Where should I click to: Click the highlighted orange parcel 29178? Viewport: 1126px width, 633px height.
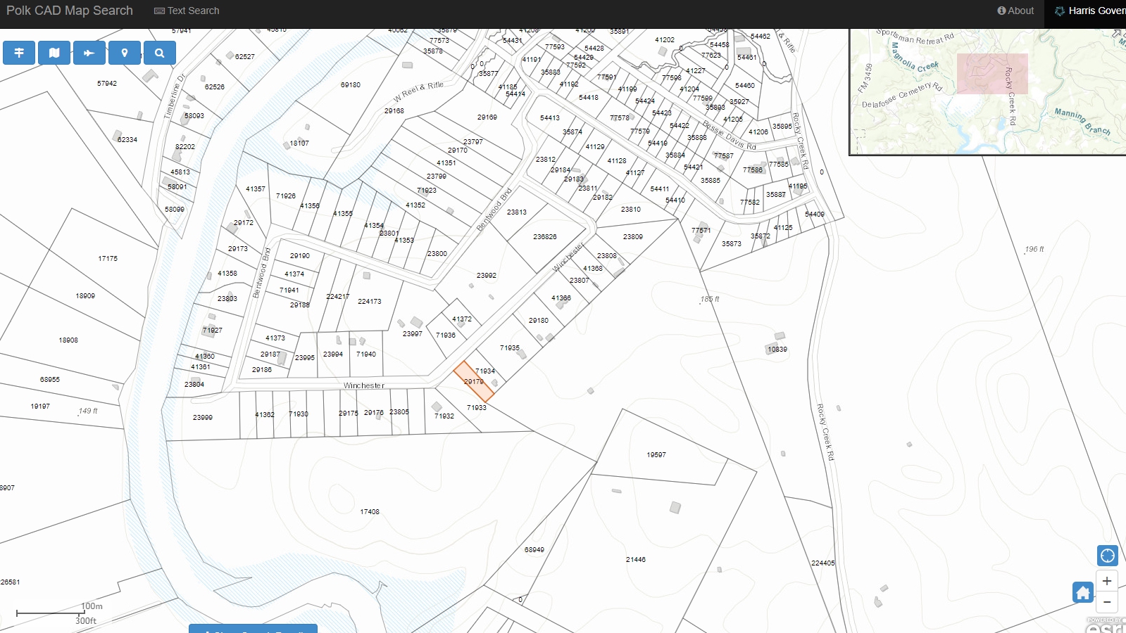[473, 382]
